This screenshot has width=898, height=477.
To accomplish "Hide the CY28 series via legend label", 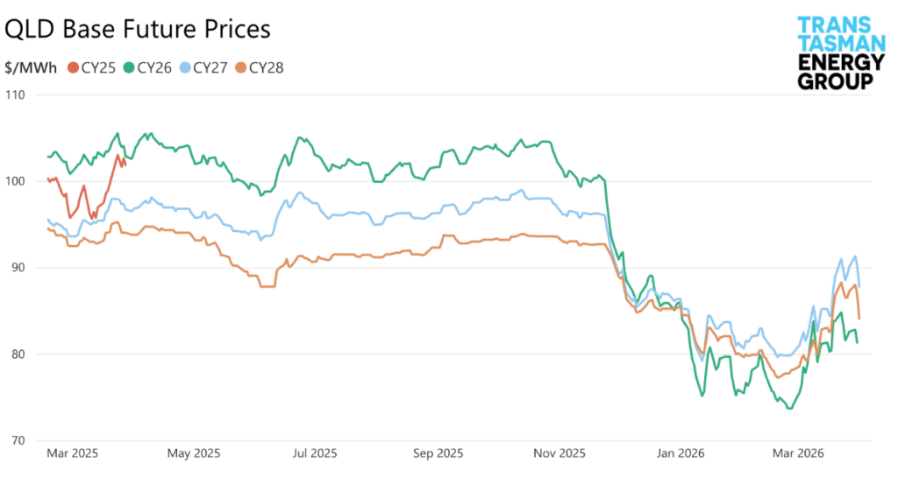I will coord(267,67).
